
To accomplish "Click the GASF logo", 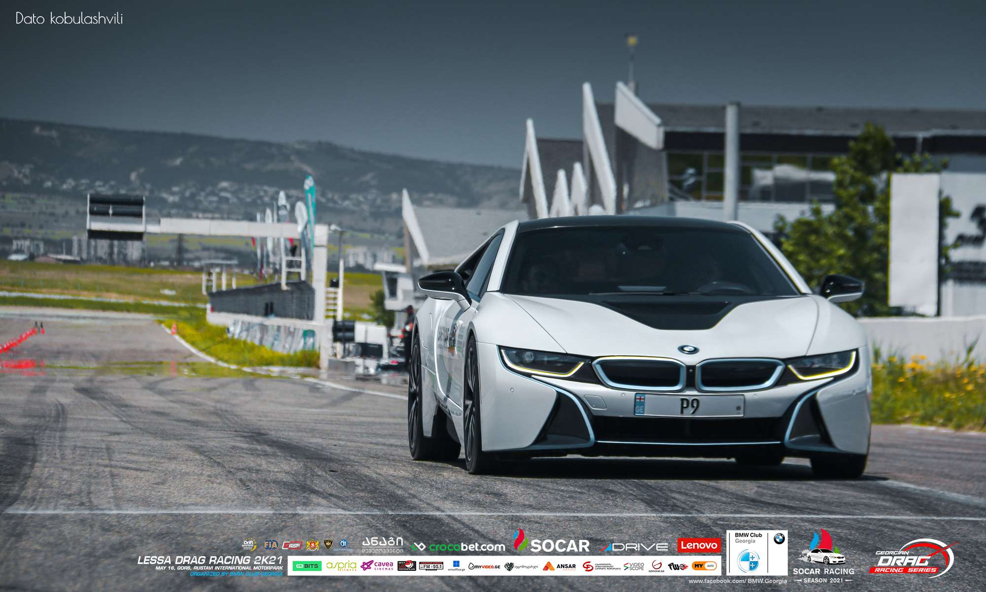I will pyautogui.click(x=292, y=545).
